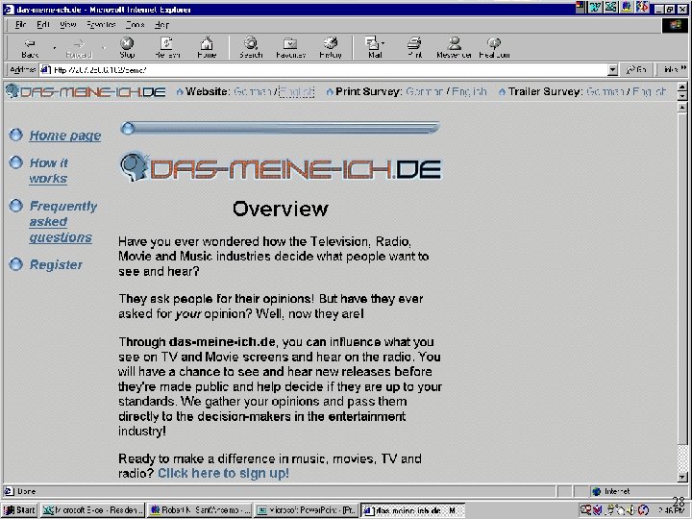Go to the browser Home button
Viewport: 692px width, 519px height.
coord(206,48)
